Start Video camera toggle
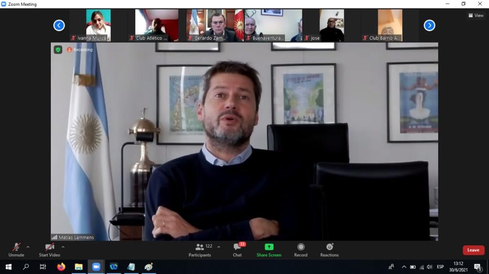 50,249
